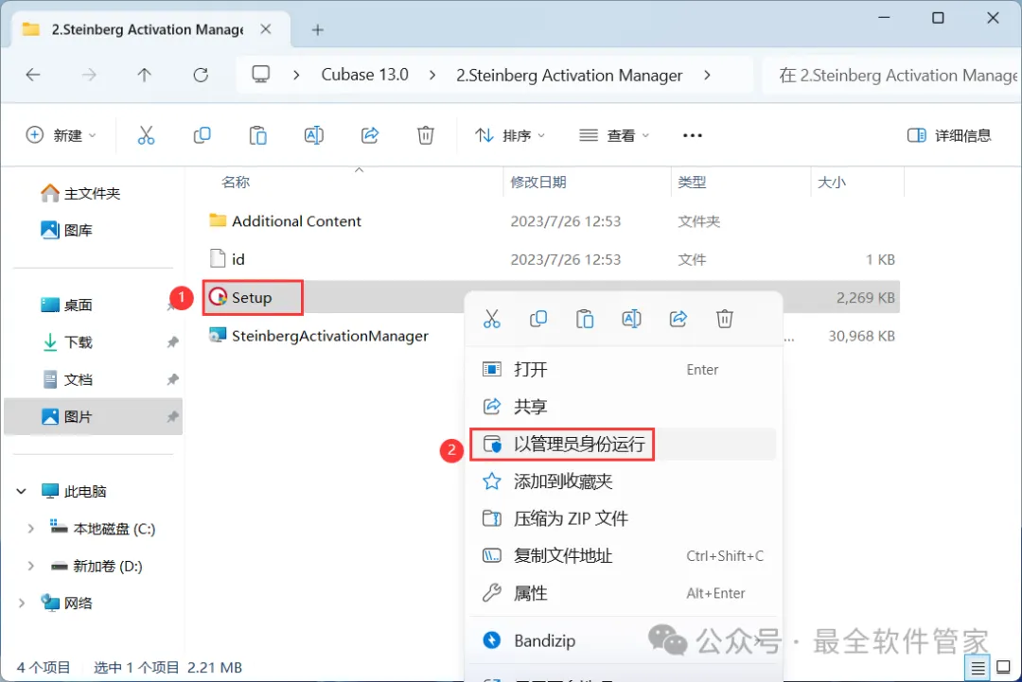
Task: Open 图片 in navigation pane
Action: [66, 417]
